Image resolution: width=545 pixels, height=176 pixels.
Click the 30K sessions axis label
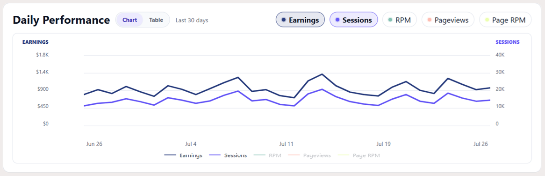(x=500, y=72)
